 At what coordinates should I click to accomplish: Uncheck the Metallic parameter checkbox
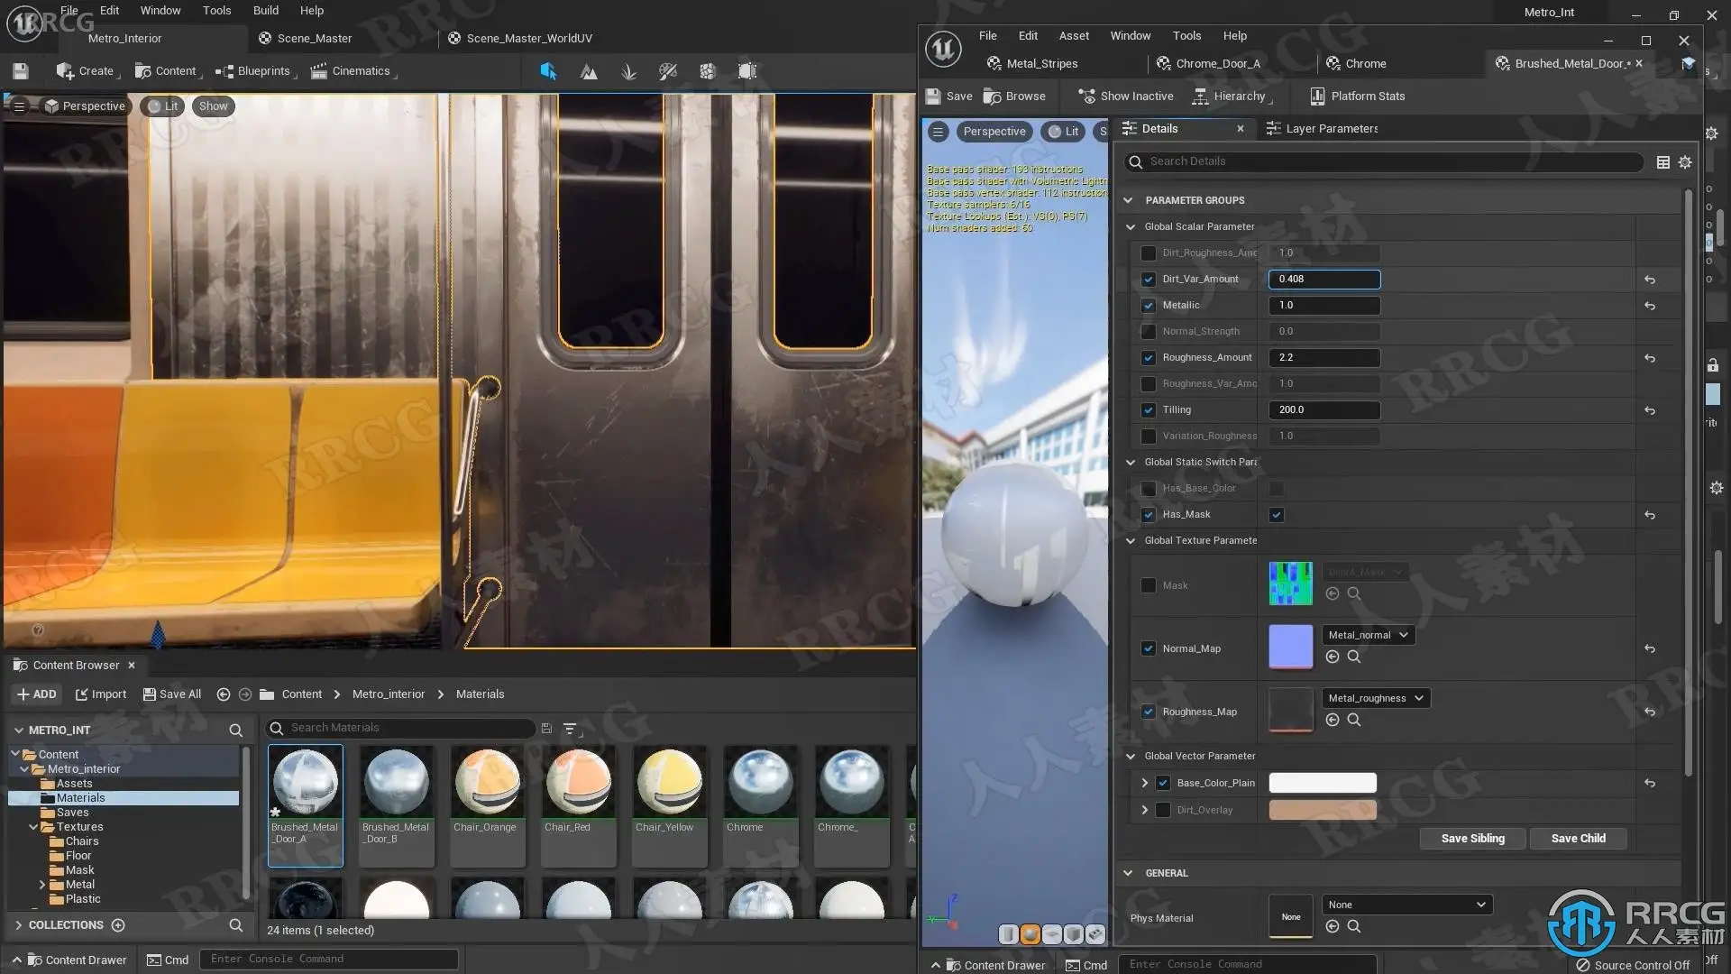[1148, 306]
